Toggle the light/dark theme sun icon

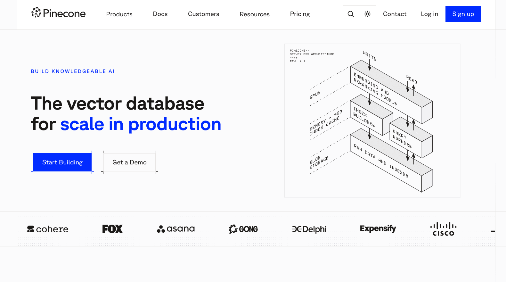click(x=367, y=14)
